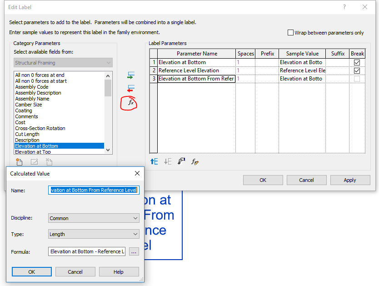Image resolution: width=379 pixels, height=286 pixels.
Task: Enable Wrap between parameters only
Action: 290,33
